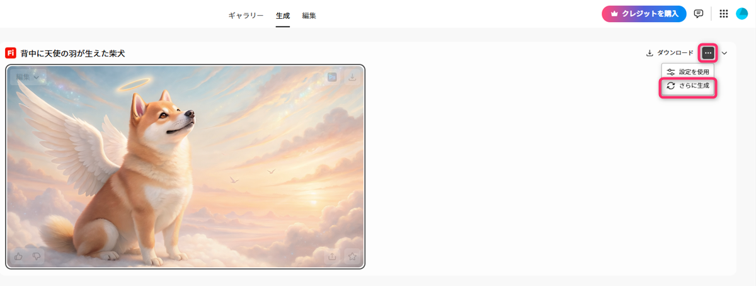Image resolution: width=756 pixels, height=286 pixels.
Task: Collapse the generation row with chevron
Action: (724, 53)
